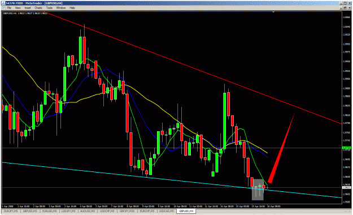
Task: Click the current price label 1.9622 on axis
Action: click(x=346, y=187)
